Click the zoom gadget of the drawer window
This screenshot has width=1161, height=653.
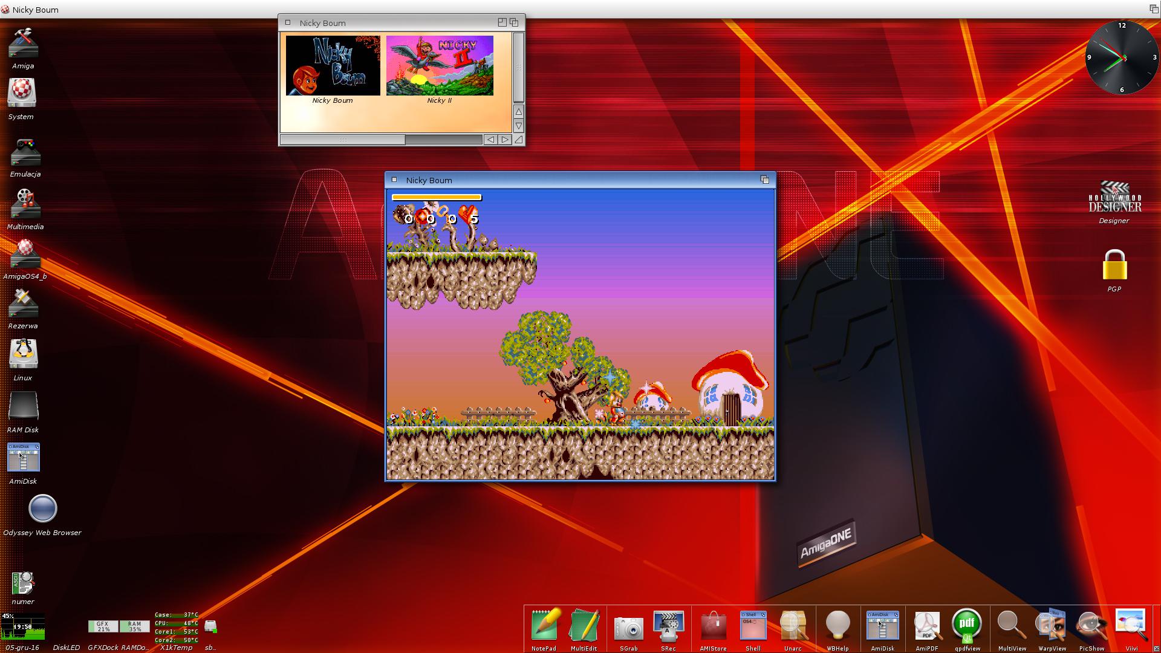(x=502, y=22)
